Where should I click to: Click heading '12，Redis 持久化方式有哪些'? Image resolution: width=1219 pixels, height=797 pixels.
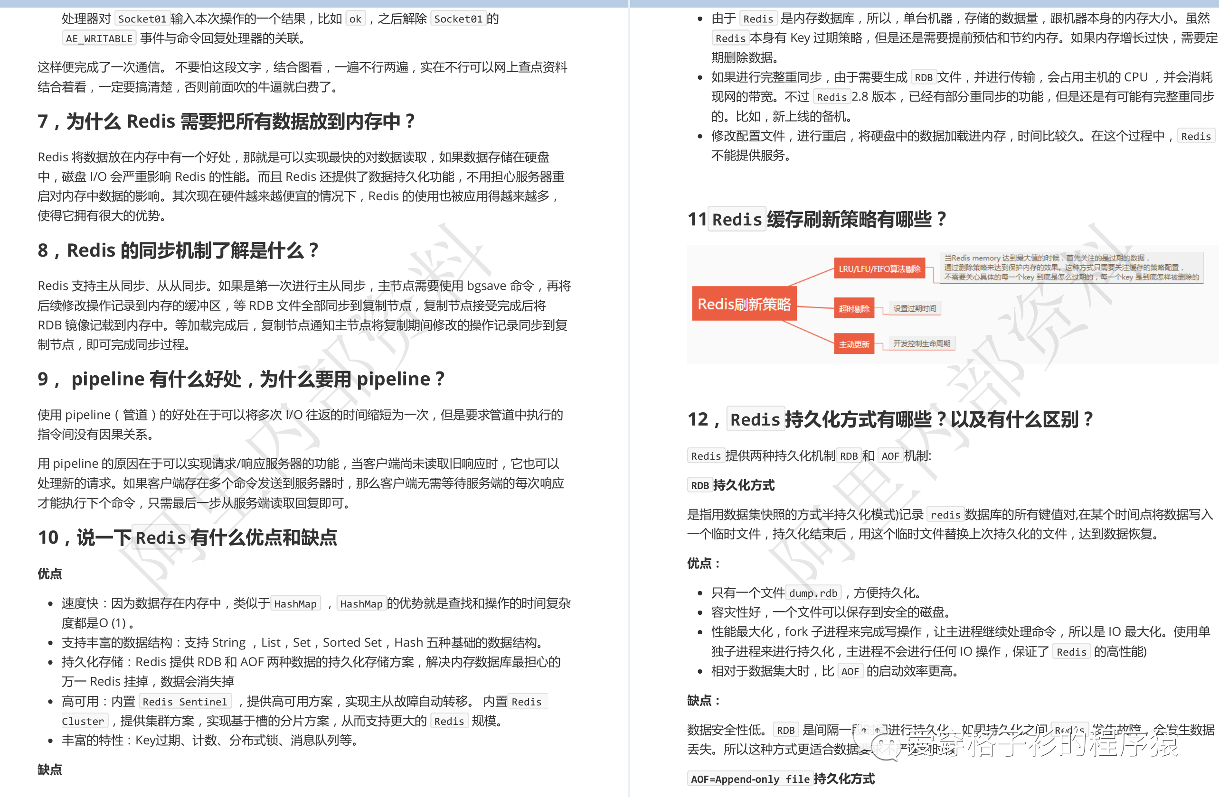(x=890, y=419)
